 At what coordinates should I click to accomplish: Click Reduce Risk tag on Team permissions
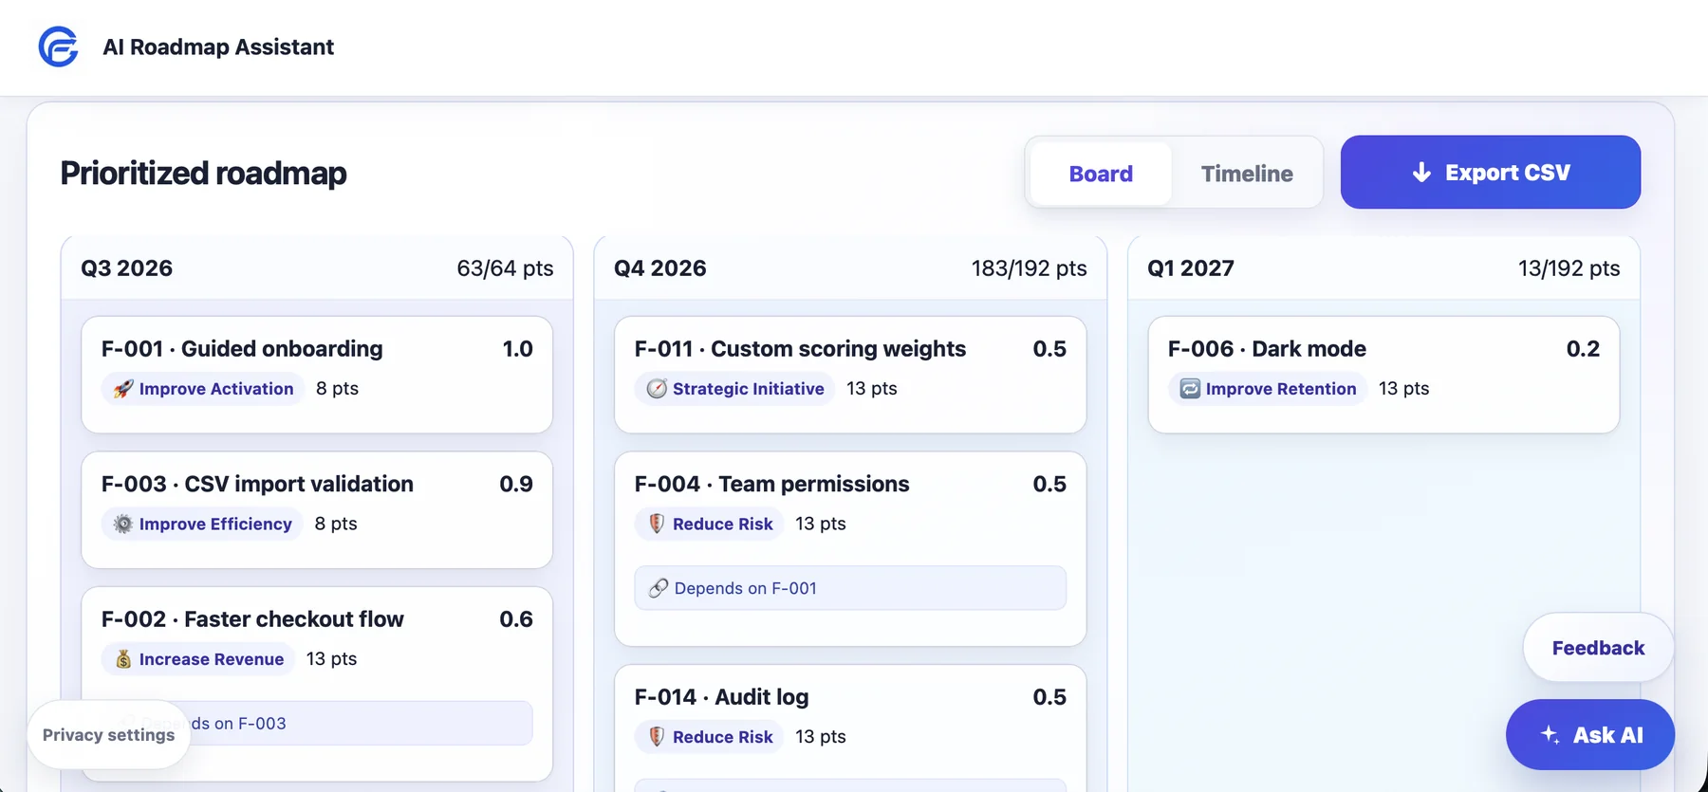pos(709,524)
